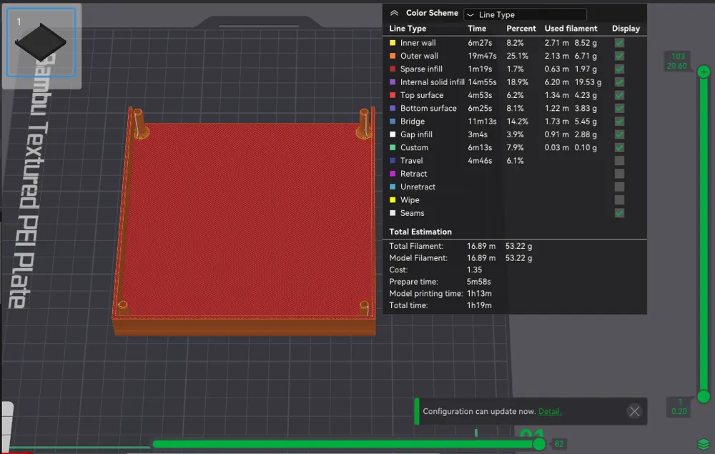Hide Inner wall lines via Display checkbox
Viewport: 715px width, 454px height.
tap(619, 43)
